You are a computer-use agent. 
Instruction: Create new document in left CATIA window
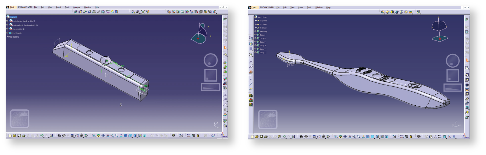click(x=10, y=136)
